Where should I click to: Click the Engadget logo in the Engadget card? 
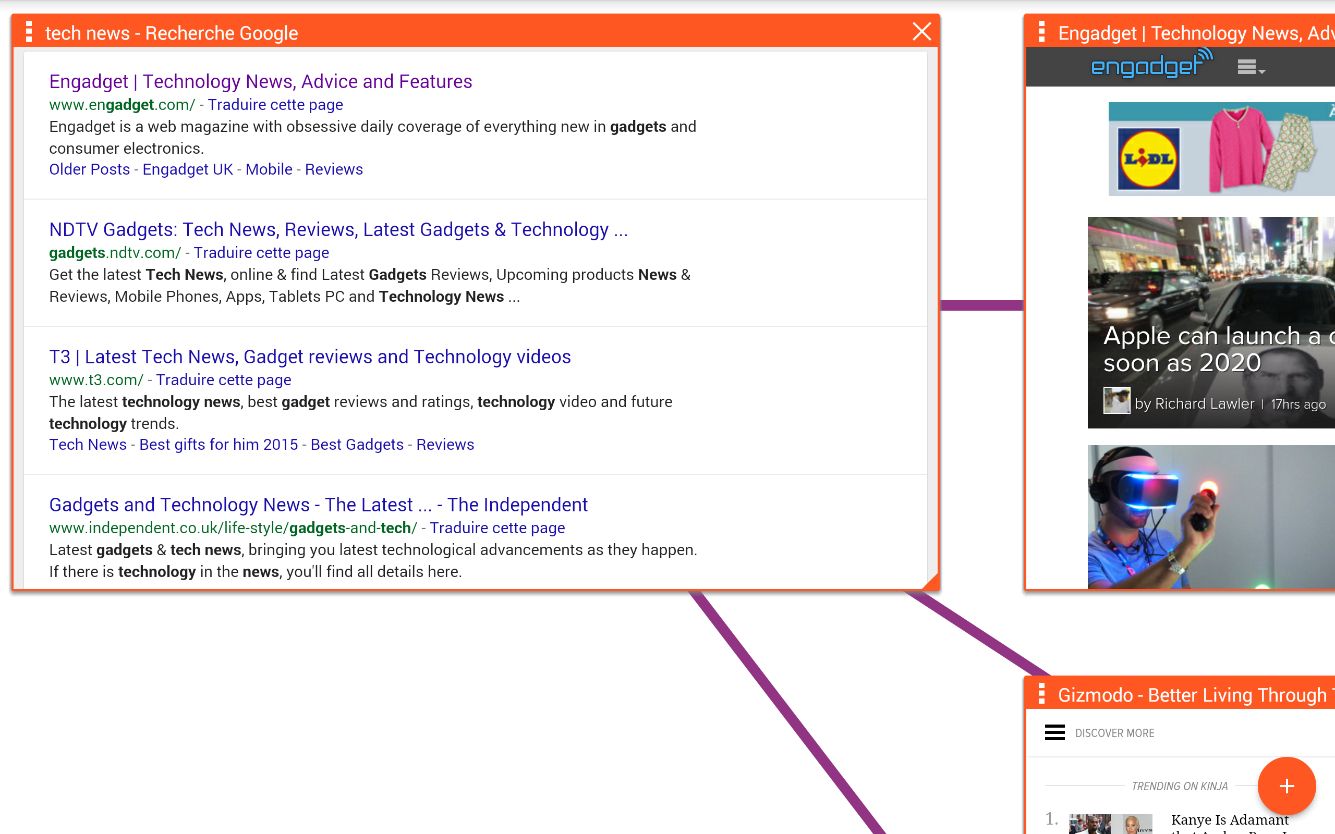1152,64
